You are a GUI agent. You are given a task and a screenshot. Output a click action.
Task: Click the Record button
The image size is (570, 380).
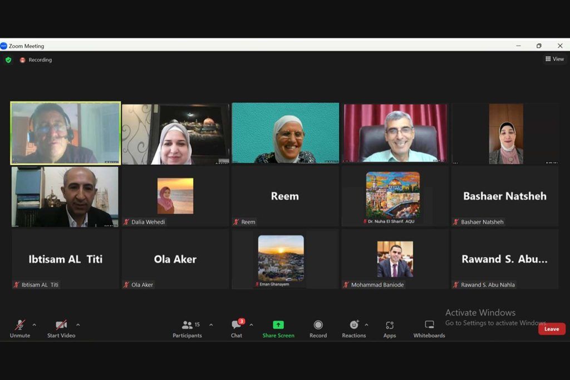coord(318,329)
